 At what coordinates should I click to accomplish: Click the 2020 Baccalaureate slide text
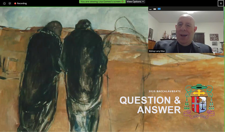pos(165,92)
